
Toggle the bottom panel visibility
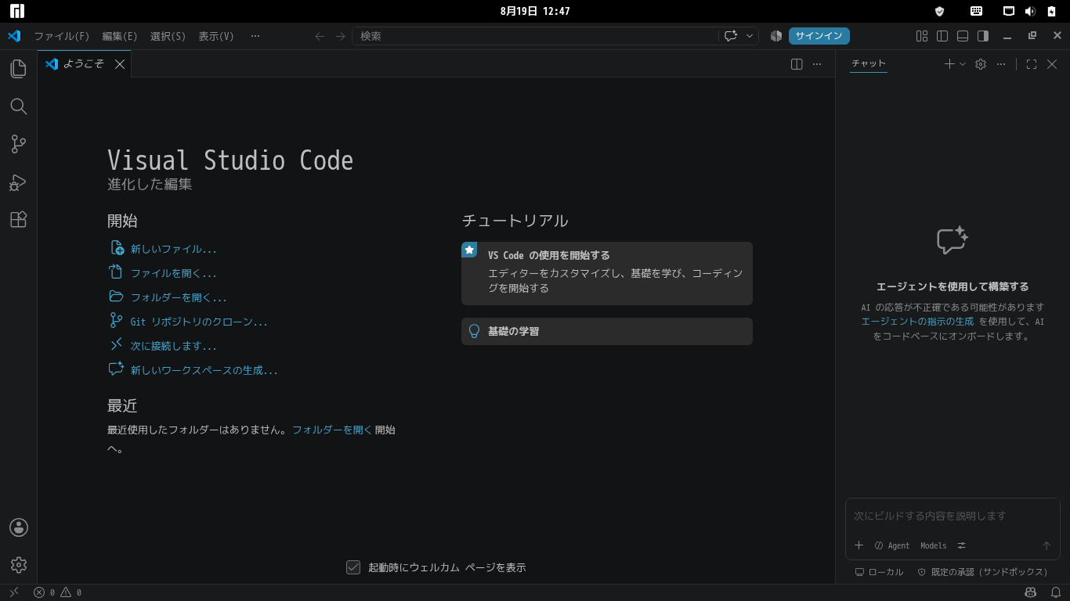point(963,36)
